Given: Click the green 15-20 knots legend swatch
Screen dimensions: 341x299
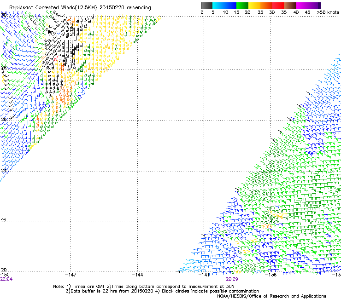Looking at the screenshot, I should click(x=242, y=6).
